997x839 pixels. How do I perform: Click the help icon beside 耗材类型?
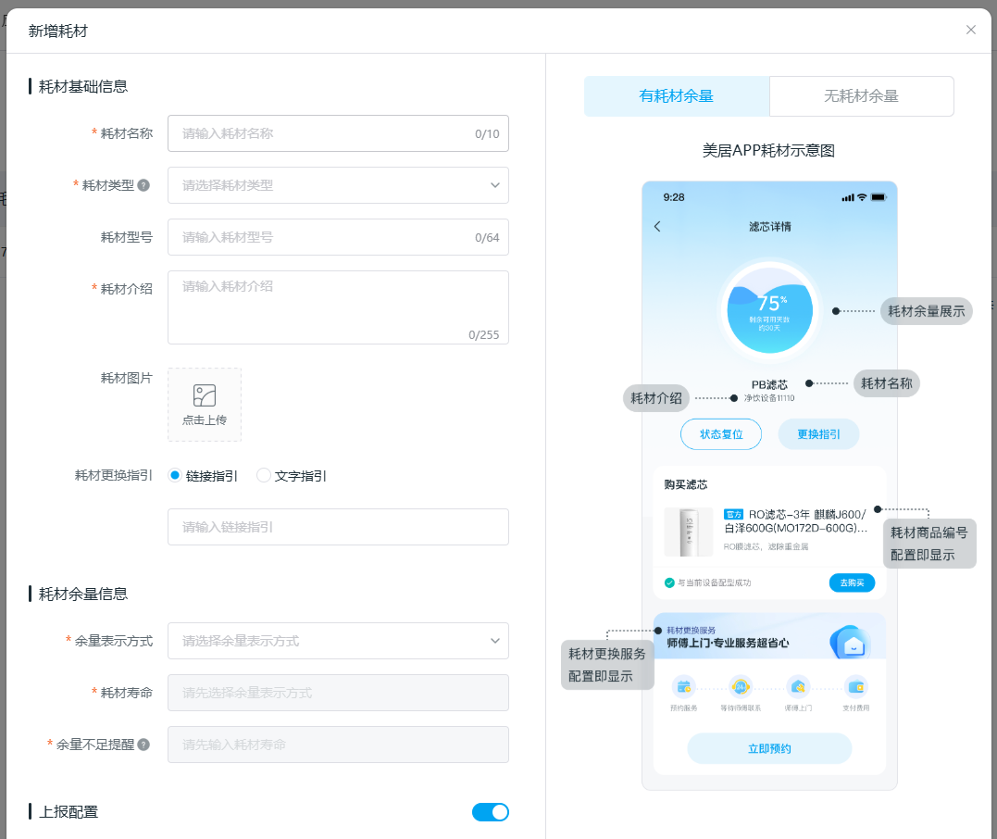[143, 185]
